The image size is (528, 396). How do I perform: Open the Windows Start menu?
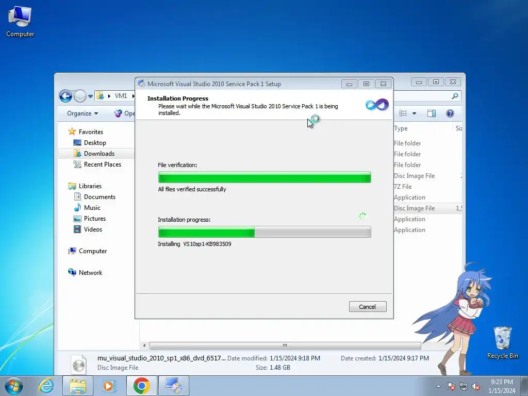click(x=13, y=386)
